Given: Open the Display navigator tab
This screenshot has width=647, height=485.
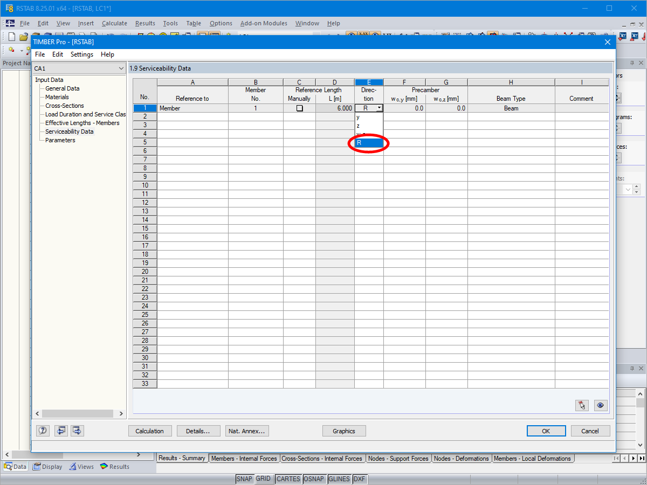Looking at the screenshot, I should click(x=47, y=467).
